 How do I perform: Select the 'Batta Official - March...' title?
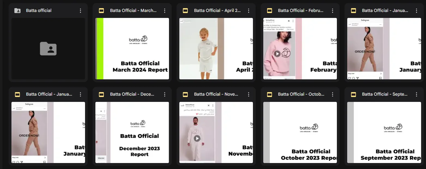pyautogui.click(x=133, y=11)
